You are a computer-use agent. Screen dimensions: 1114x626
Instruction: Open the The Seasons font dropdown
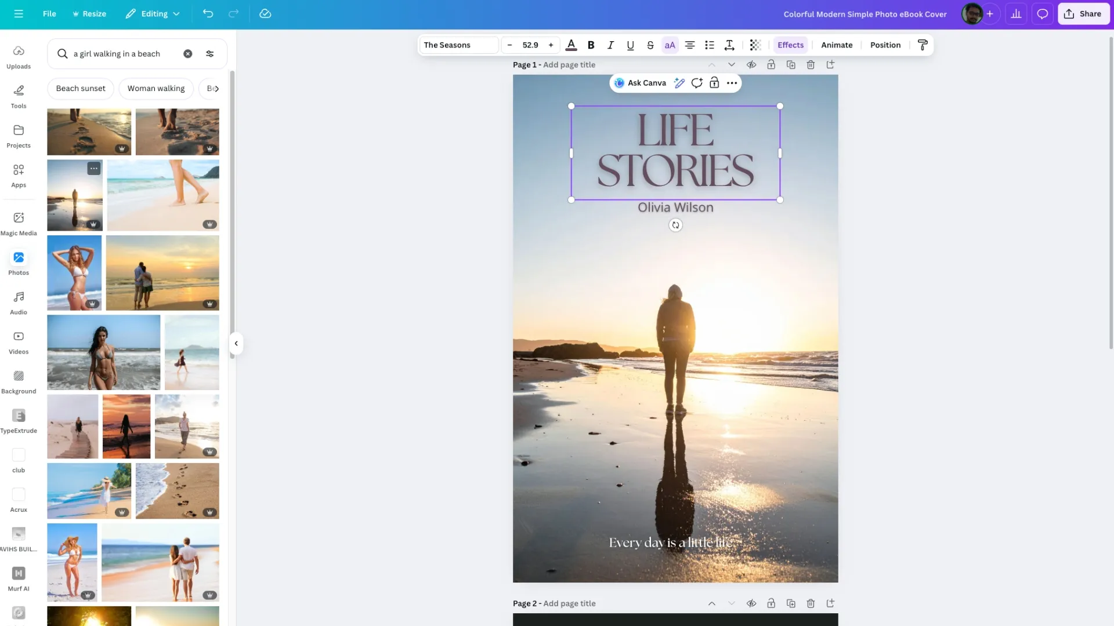[x=458, y=45]
